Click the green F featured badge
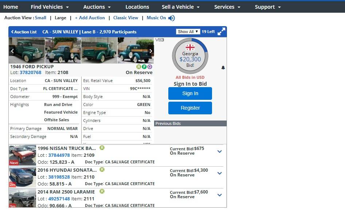This screenshot has height=216, width=345. pyautogui.click(x=144, y=67)
